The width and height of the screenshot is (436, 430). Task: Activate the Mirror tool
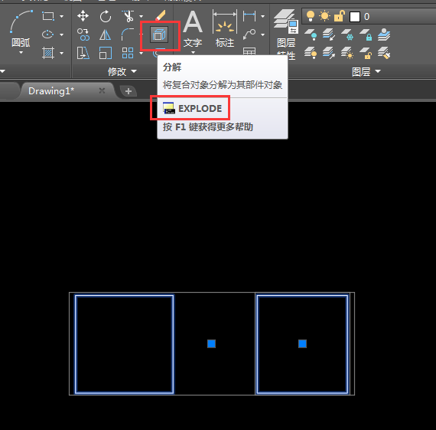click(x=106, y=34)
